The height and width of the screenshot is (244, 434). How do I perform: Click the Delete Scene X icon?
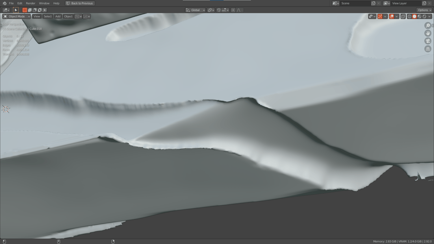click(379, 3)
